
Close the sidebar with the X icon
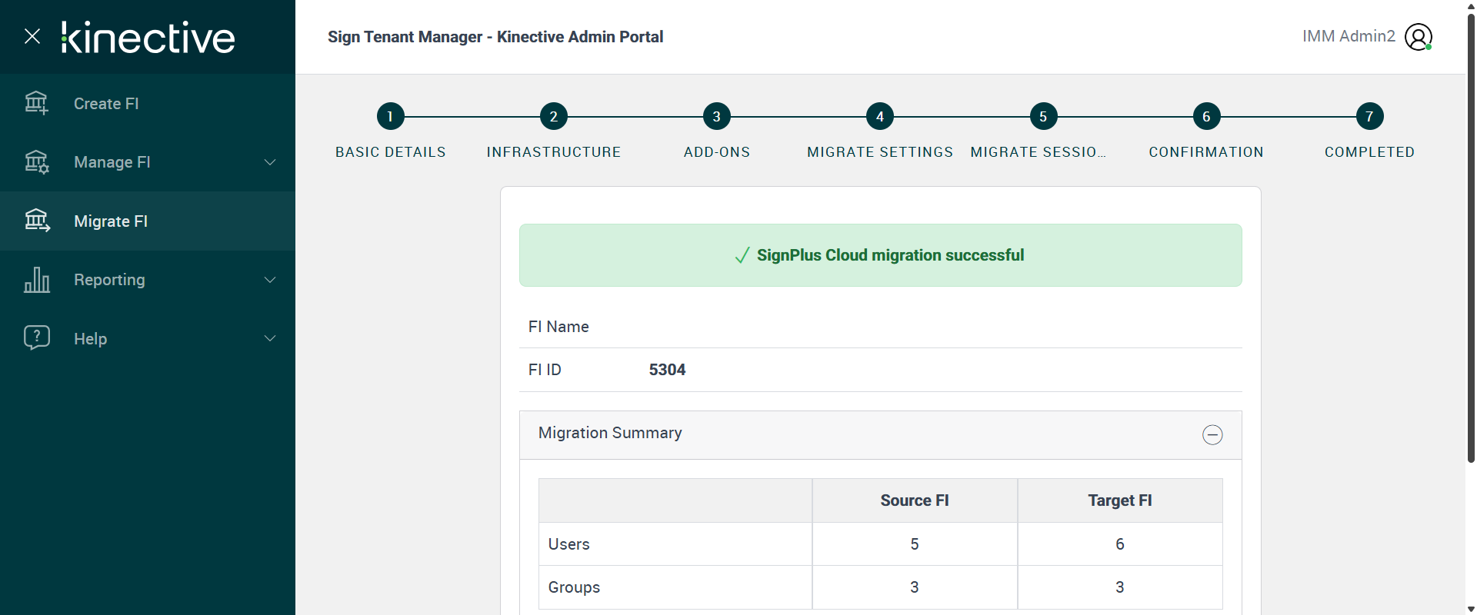(32, 36)
